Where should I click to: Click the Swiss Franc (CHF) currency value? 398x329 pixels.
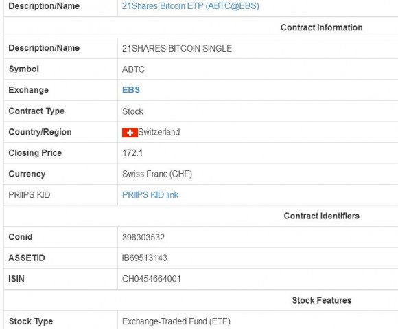tap(157, 174)
